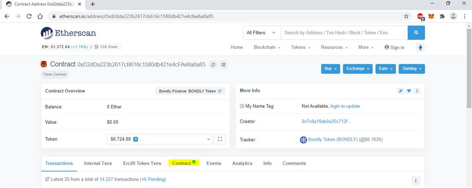Open the browser Extensions puzzle icon
This screenshot has height=188, width=472.
pos(442,16)
